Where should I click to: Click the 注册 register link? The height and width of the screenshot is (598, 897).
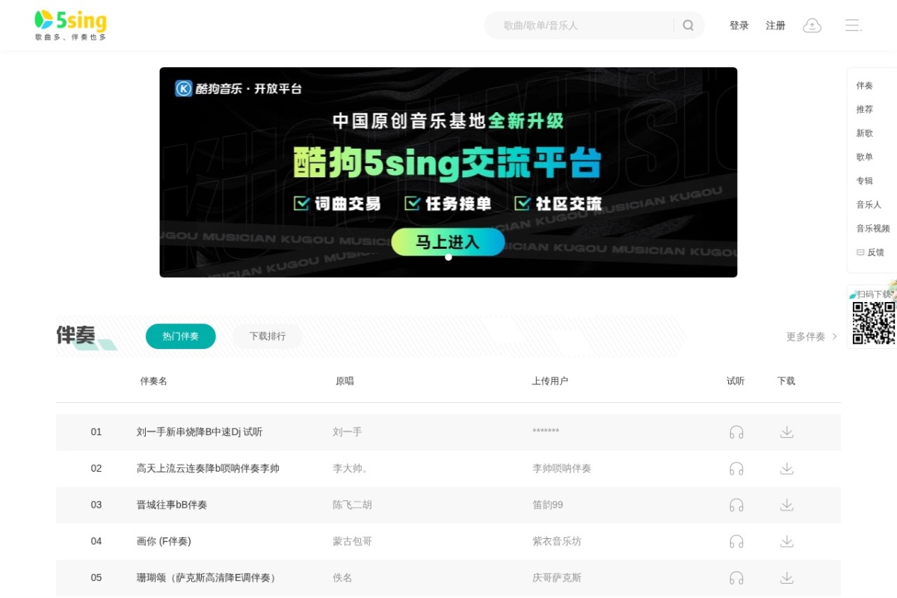tap(775, 25)
